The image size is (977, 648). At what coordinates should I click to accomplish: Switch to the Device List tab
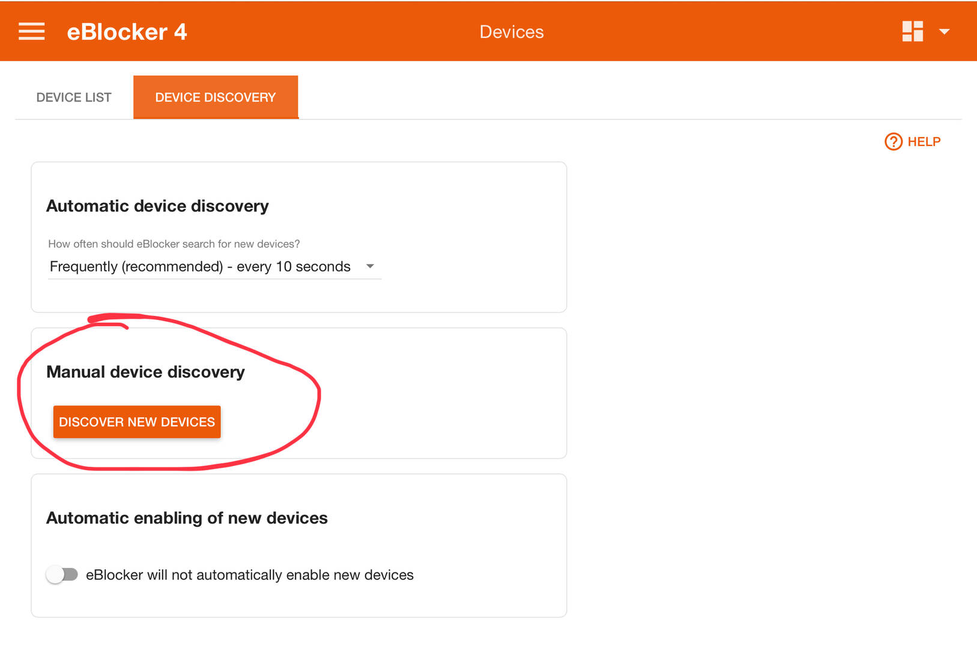(74, 97)
